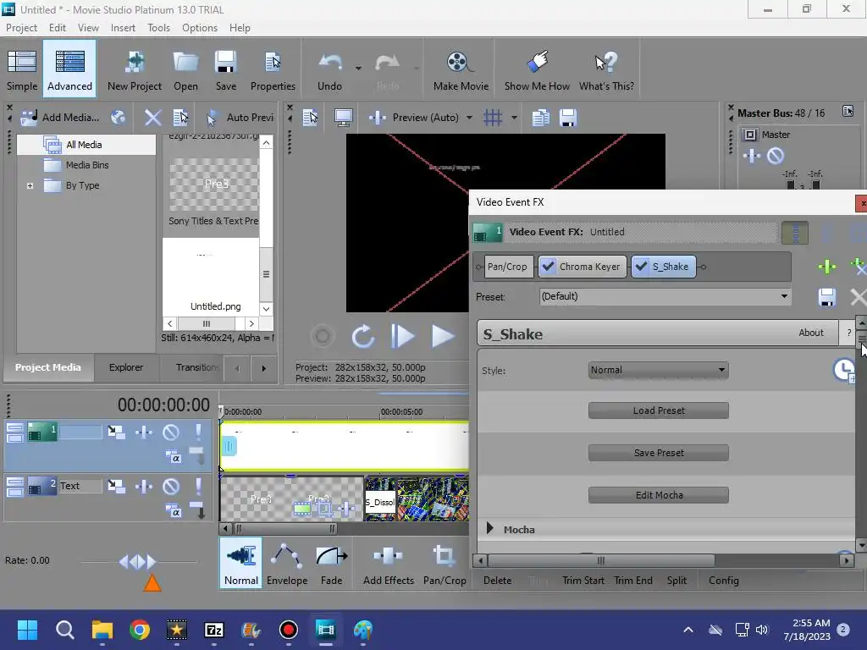Open preview external monitor icon
The width and height of the screenshot is (867, 650).
tap(344, 117)
